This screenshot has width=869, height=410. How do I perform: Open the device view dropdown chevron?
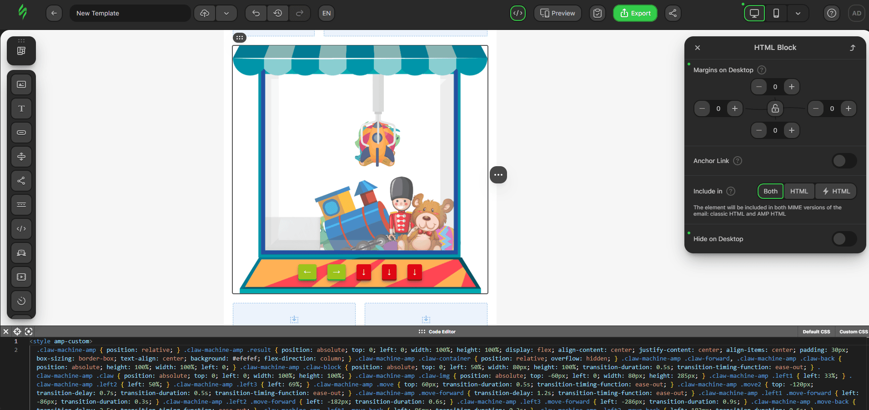(798, 13)
